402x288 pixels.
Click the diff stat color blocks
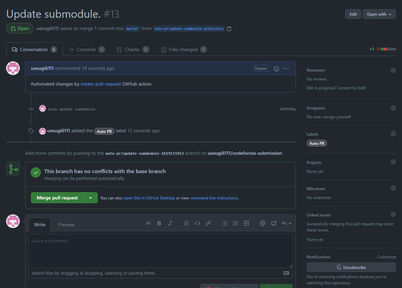388,49
